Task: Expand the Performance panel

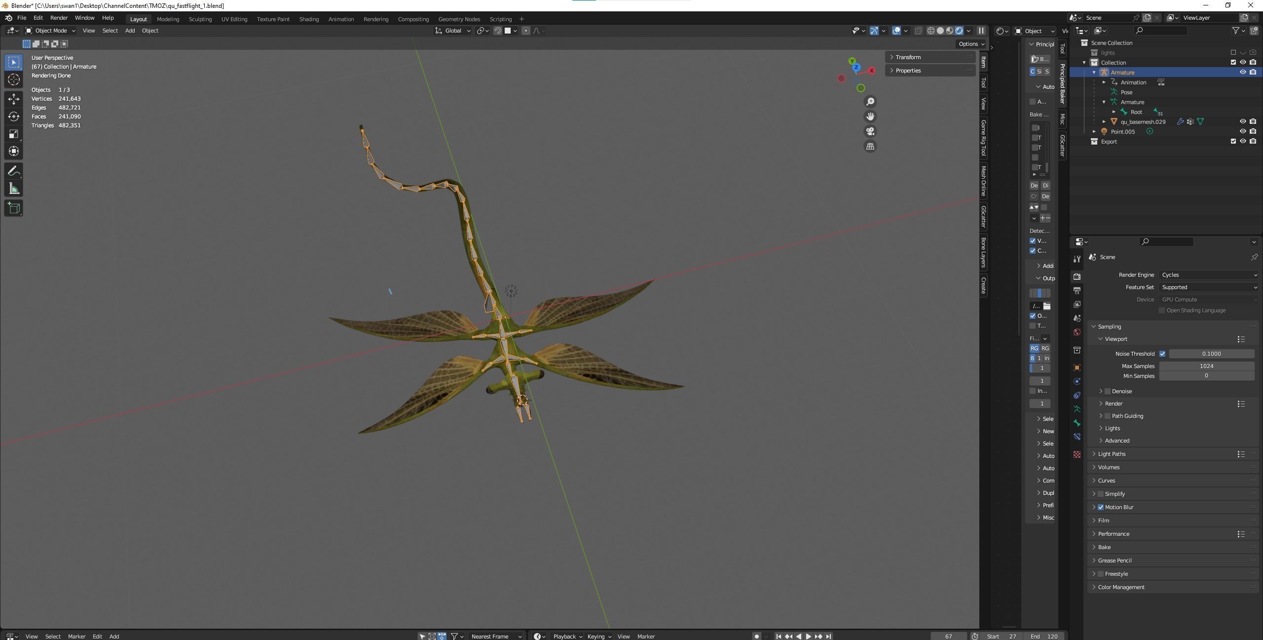Action: pyautogui.click(x=1114, y=534)
